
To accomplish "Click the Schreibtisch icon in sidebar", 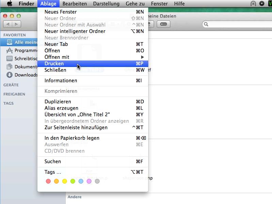I will pos(10,58).
